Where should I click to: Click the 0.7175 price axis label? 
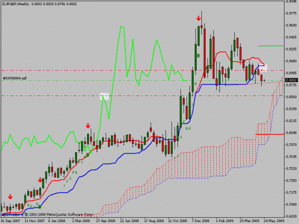[x=291, y=192]
